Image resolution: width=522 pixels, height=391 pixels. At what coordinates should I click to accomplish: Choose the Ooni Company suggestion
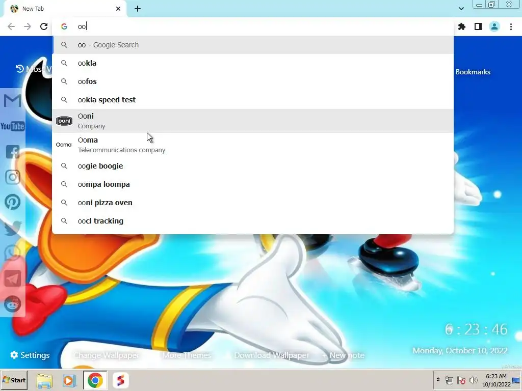253,121
